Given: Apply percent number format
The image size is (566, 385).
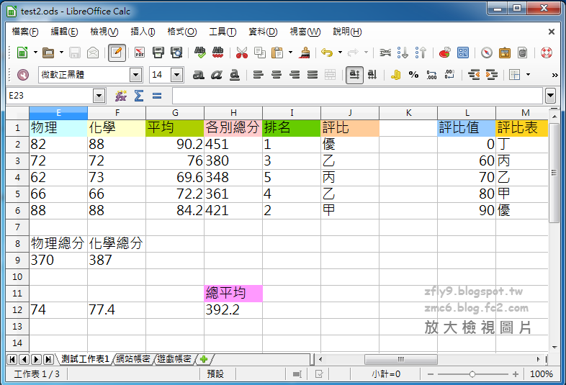Looking at the screenshot, I should click(x=413, y=75).
